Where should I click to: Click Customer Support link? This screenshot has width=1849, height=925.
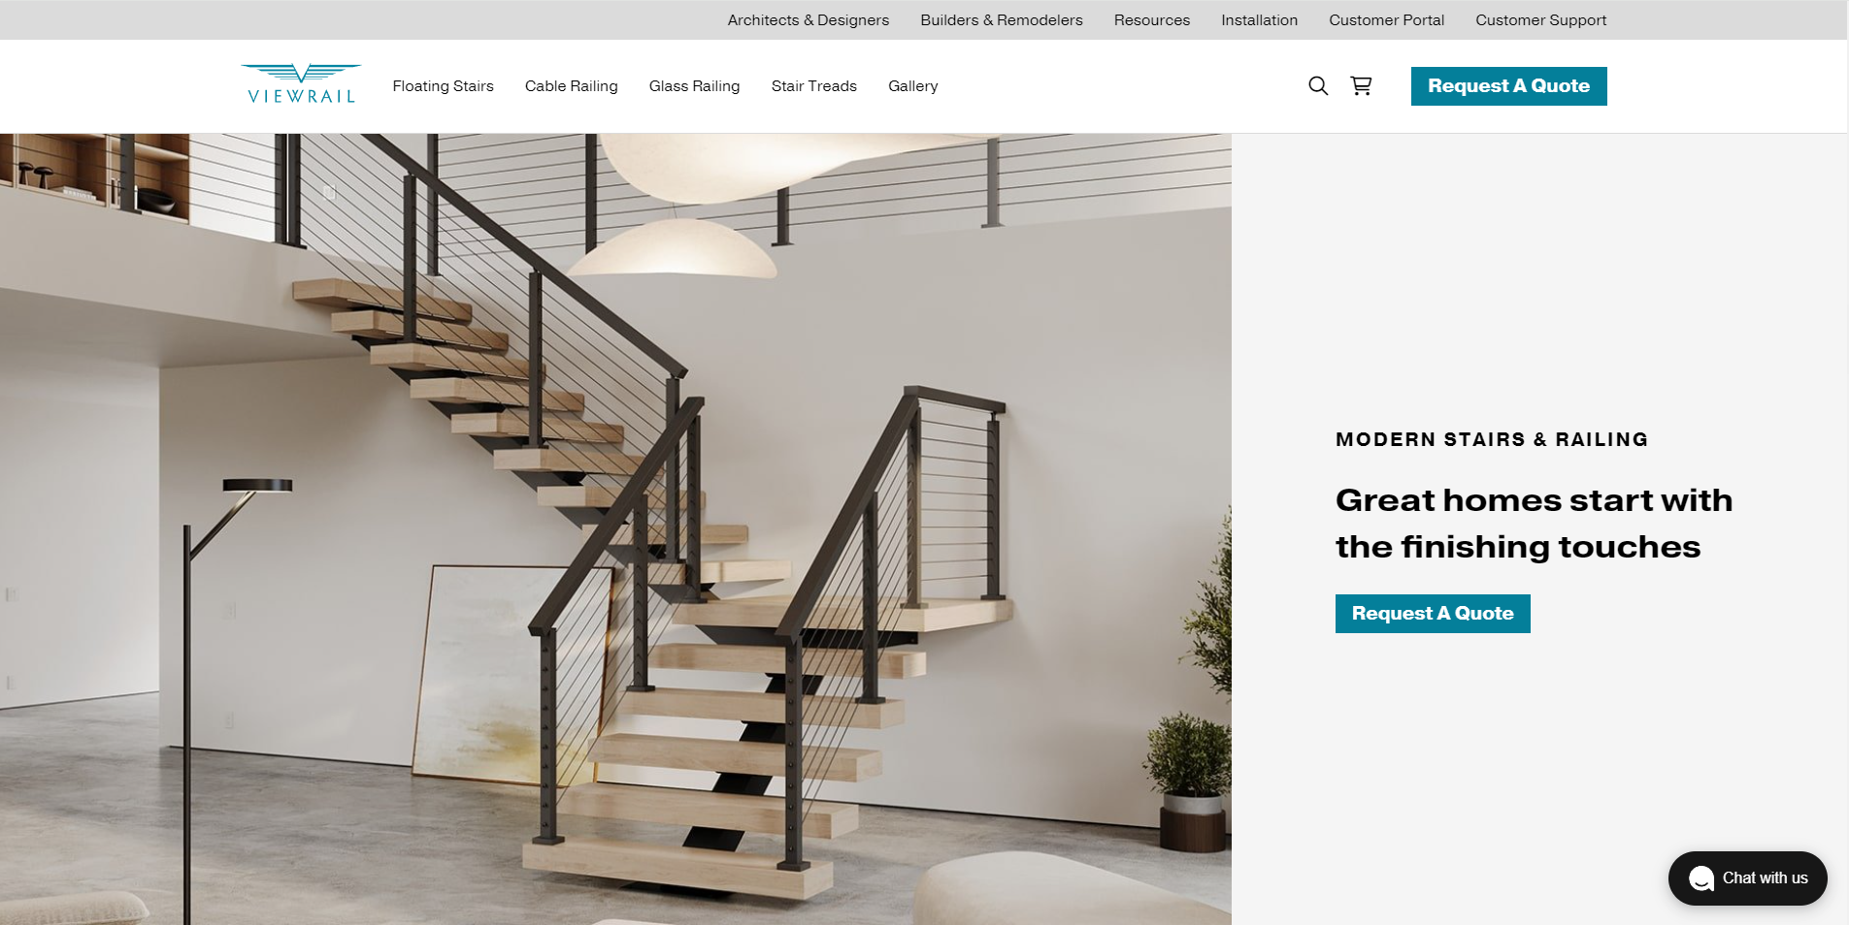[1540, 20]
